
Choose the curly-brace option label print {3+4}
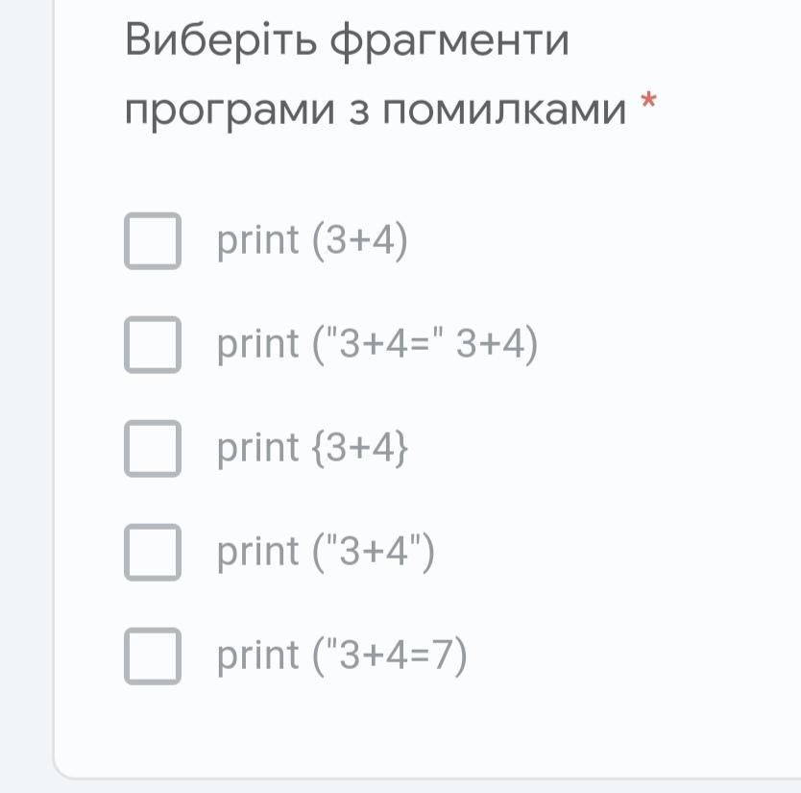[312, 448]
